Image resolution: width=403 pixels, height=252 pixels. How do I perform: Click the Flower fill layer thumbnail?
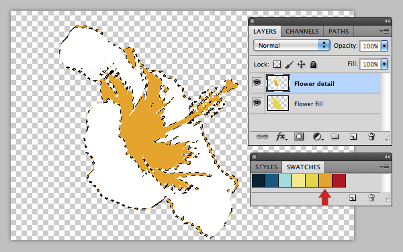[x=278, y=103]
